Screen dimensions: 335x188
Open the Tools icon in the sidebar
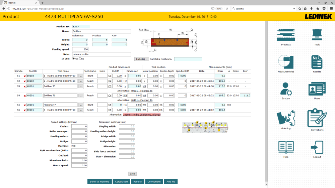click(317, 35)
